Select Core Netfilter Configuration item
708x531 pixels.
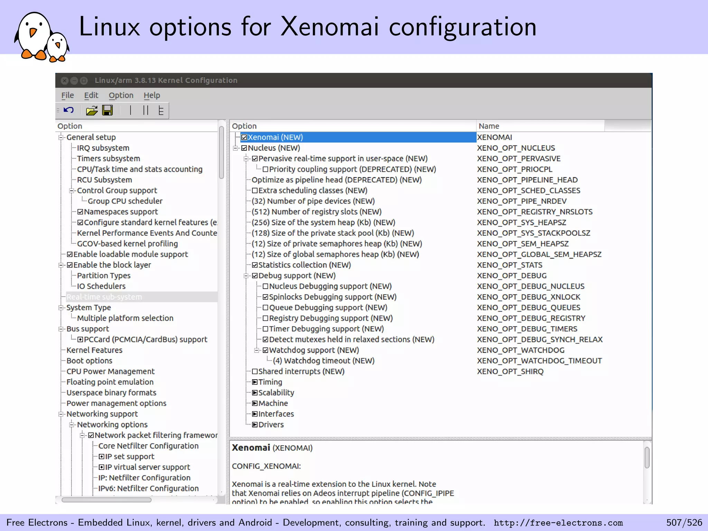[x=148, y=446]
